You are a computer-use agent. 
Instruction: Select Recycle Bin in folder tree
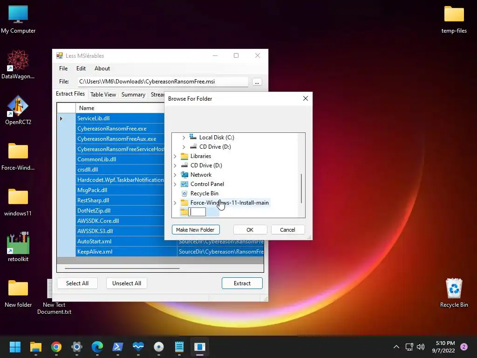(x=204, y=193)
